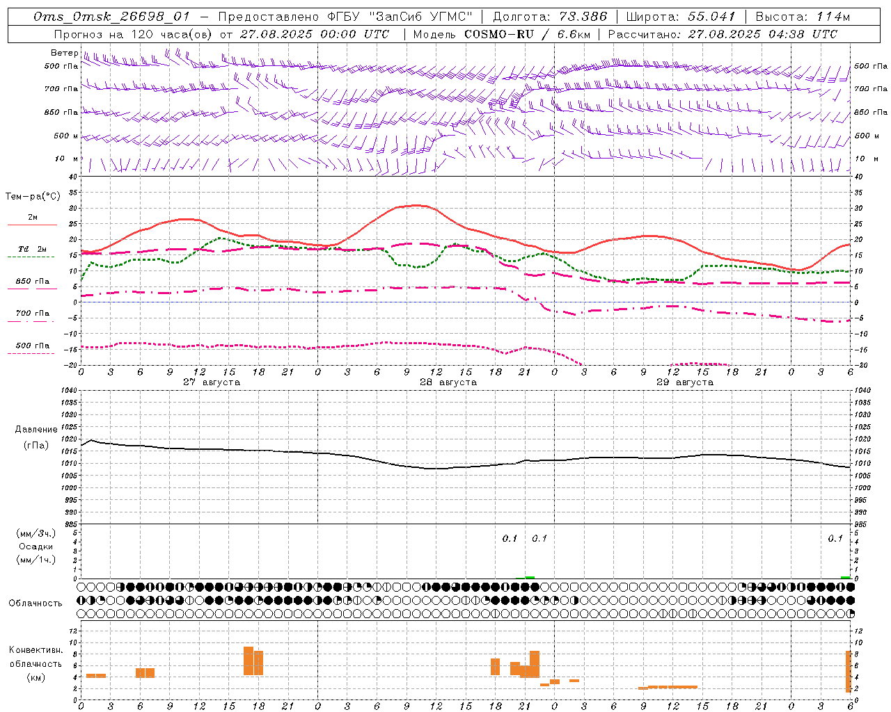Click the green precipitation bar at the chart's right edge

(x=845, y=577)
